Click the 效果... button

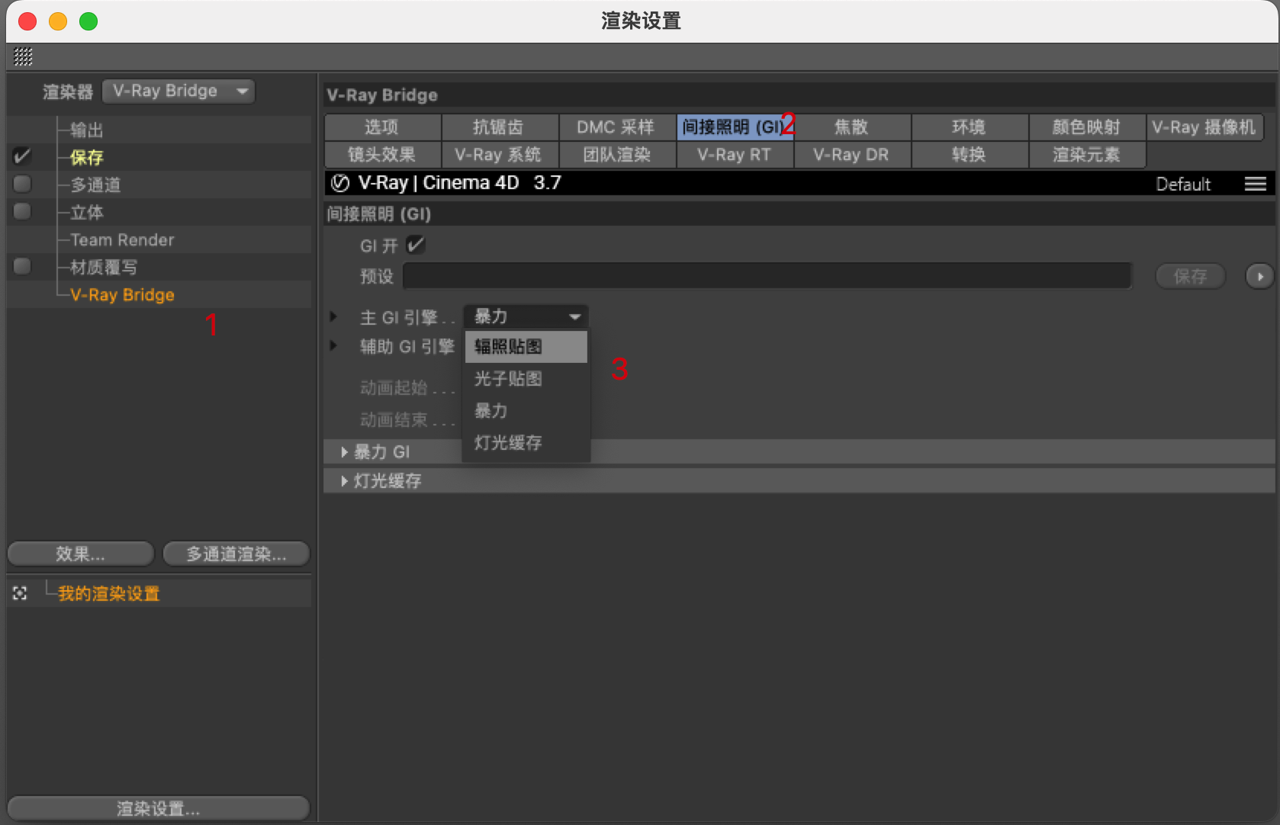pyautogui.click(x=81, y=554)
